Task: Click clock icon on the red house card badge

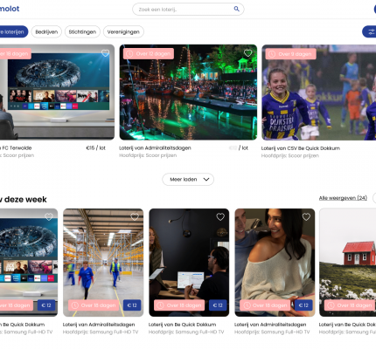Action: (331, 305)
